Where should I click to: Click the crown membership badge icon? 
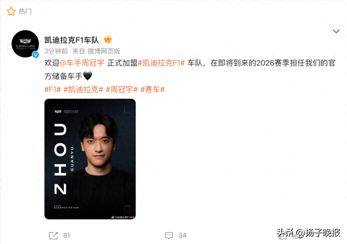click(x=108, y=40)
